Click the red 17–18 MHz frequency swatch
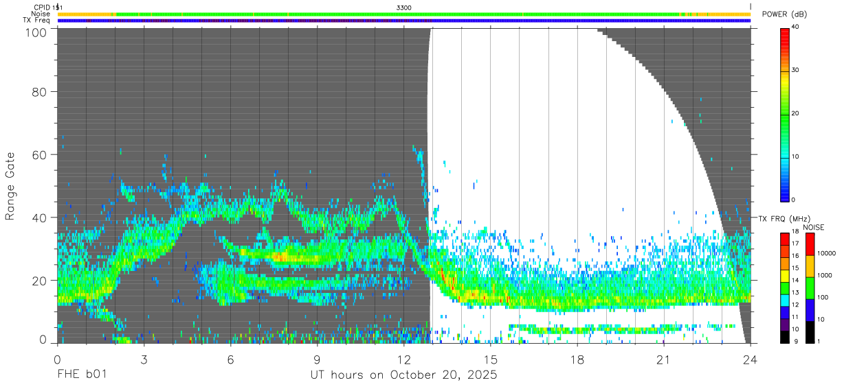 [x=784, y=238]
